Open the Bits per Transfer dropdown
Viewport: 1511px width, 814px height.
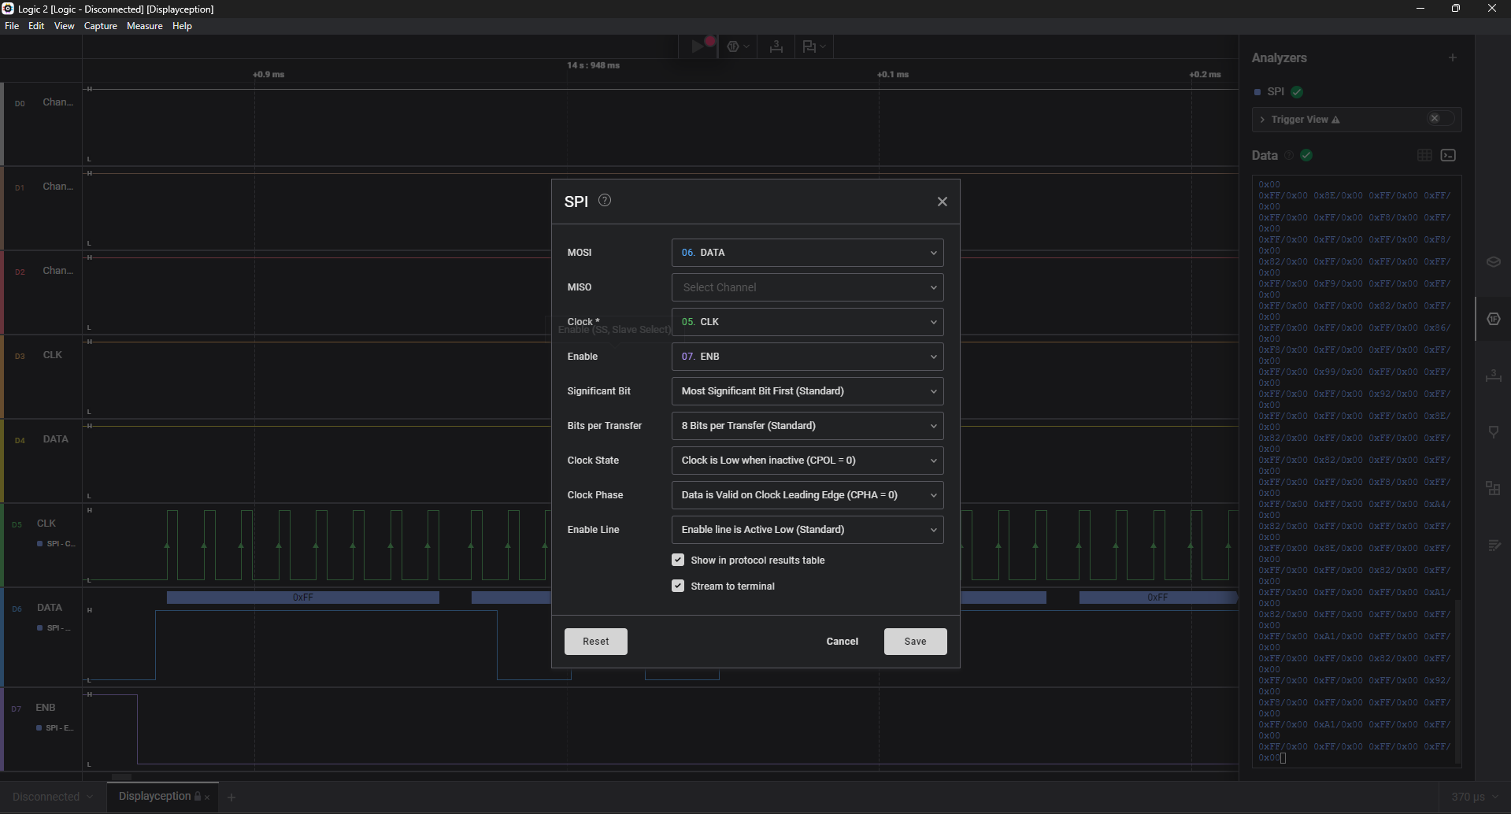pos(807,426)
